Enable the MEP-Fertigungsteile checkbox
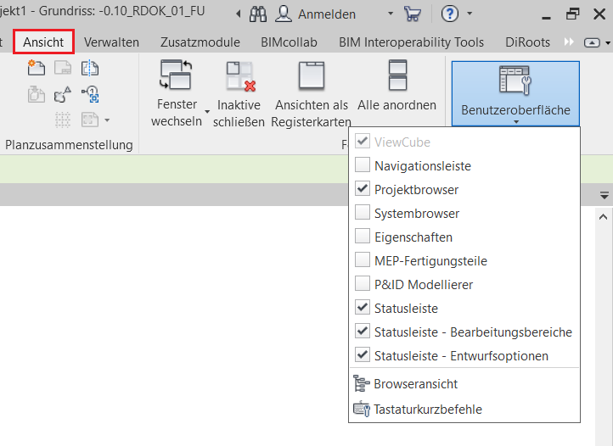The width and height of the screenshot is (613, 446). click(363, 259)
